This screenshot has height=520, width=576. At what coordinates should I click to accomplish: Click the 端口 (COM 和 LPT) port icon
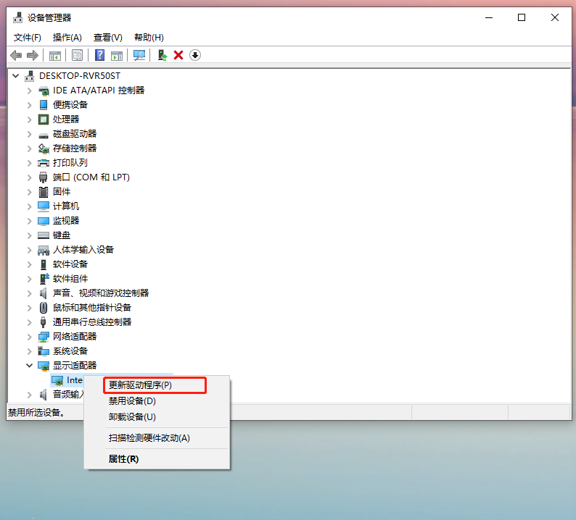pyautogui.click(x=44, y=177)
